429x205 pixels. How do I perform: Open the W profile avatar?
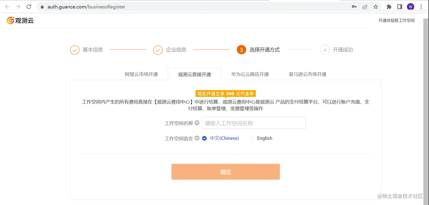(x=411, y=7)
